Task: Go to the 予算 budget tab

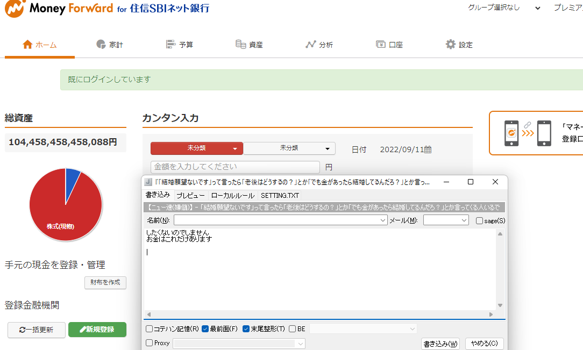Action: click(180, 45)
